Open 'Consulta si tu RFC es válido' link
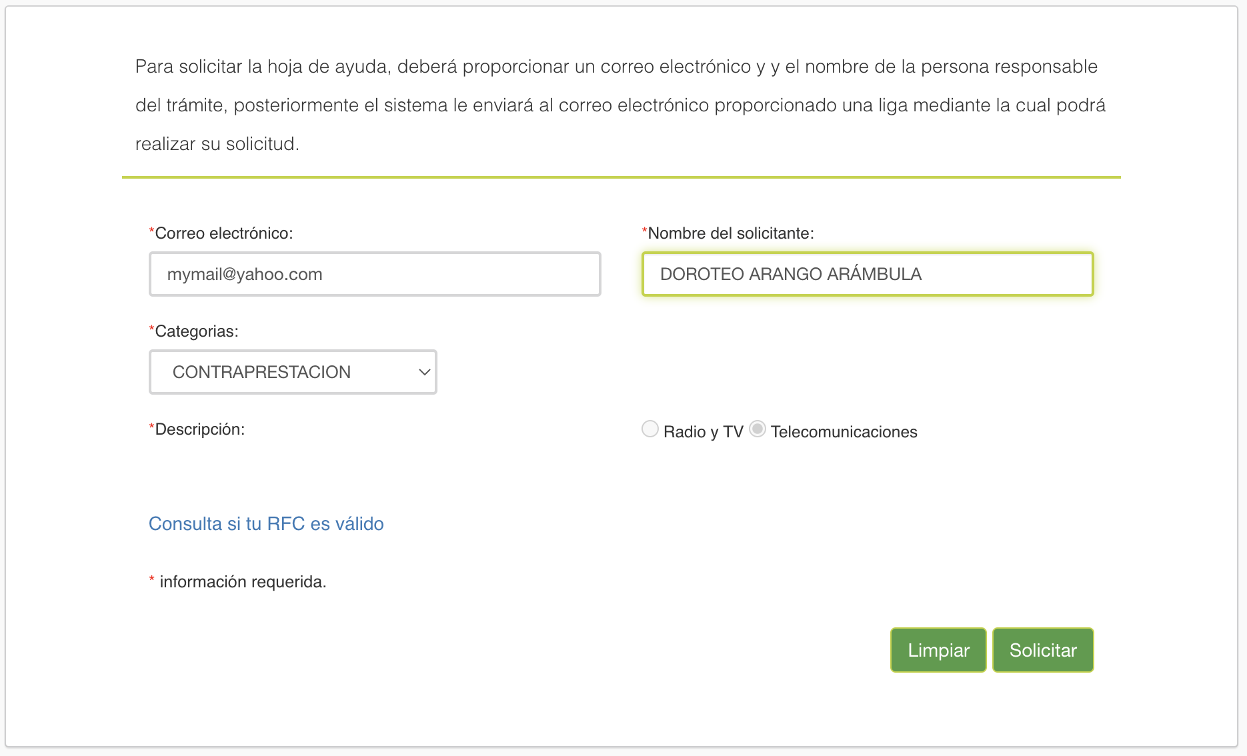Screen dimensions: 1247x756 [266, 524]
